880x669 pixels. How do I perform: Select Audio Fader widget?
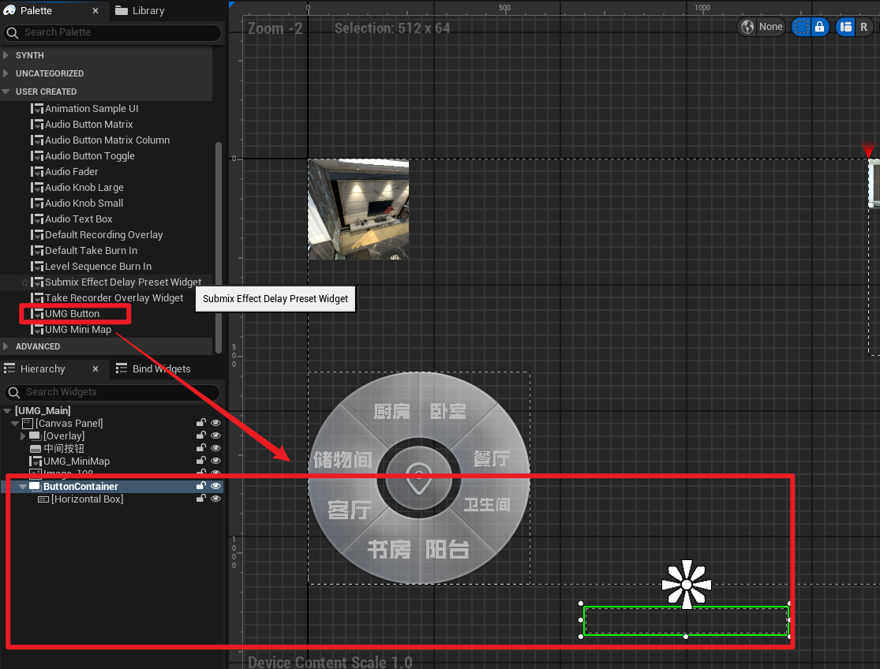point(71,172)
